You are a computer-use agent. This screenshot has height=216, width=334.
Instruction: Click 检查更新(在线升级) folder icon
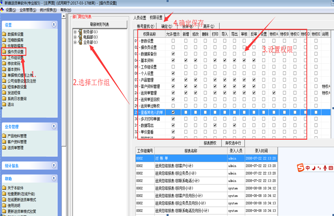[x=4, y=194]
